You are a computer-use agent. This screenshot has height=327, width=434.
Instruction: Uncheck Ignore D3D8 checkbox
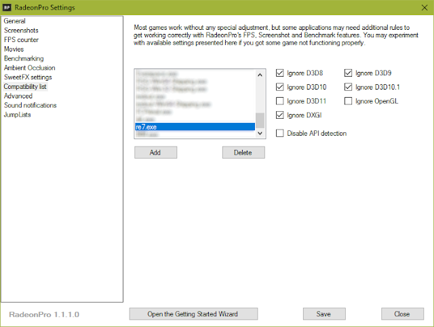click(x=280, y=73)
